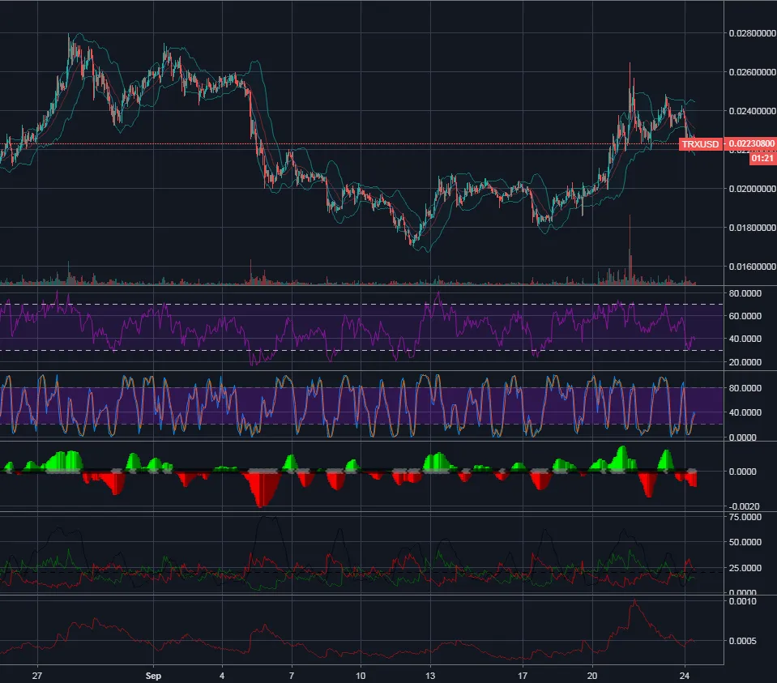Click the current price tag 0.02230800
This screenshot has width=777, height=683.
[751, 143]
